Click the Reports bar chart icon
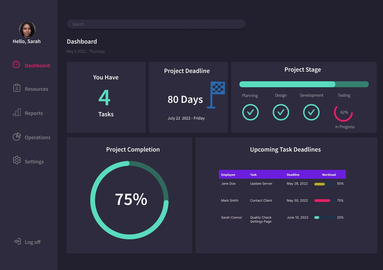 (x=16, y=112)
